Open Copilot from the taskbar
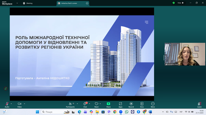206x115 pixels. pyautogui.click(x=91, y=112)
